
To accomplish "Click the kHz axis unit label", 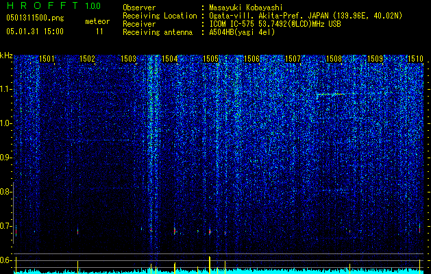I will (x=6, y=56).
